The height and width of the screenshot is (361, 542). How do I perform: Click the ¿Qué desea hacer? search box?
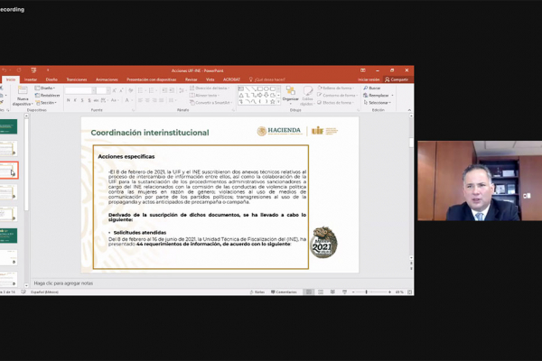[267, 79]
